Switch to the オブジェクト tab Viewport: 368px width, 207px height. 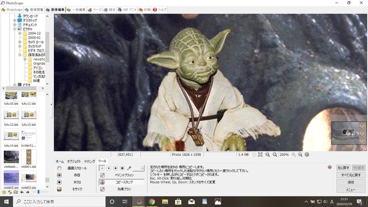click(74, 162)
